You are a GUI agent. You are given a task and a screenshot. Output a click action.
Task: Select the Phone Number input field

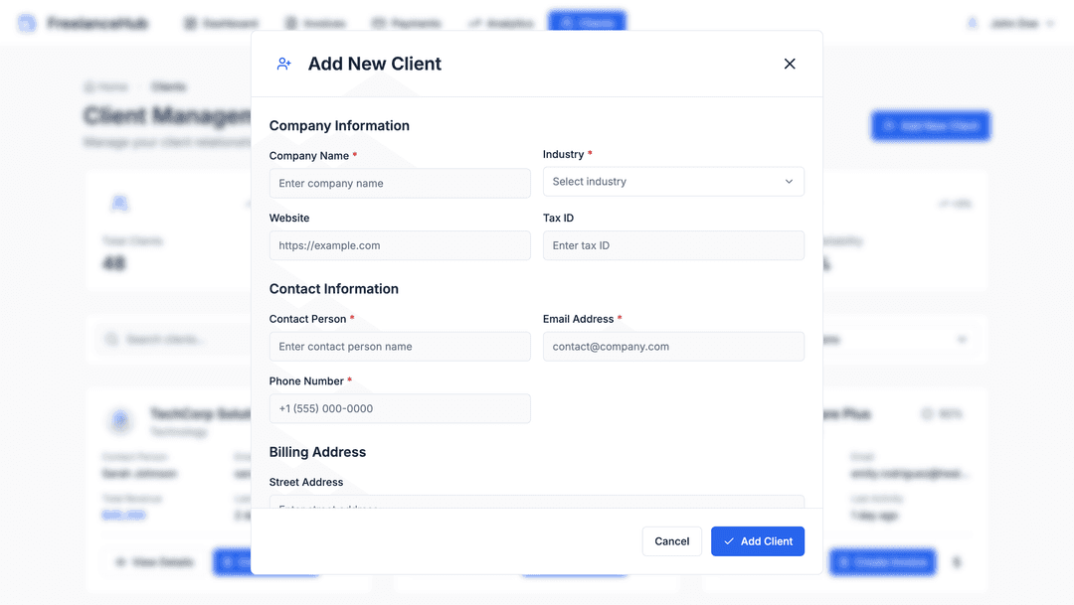pos(400,409)
